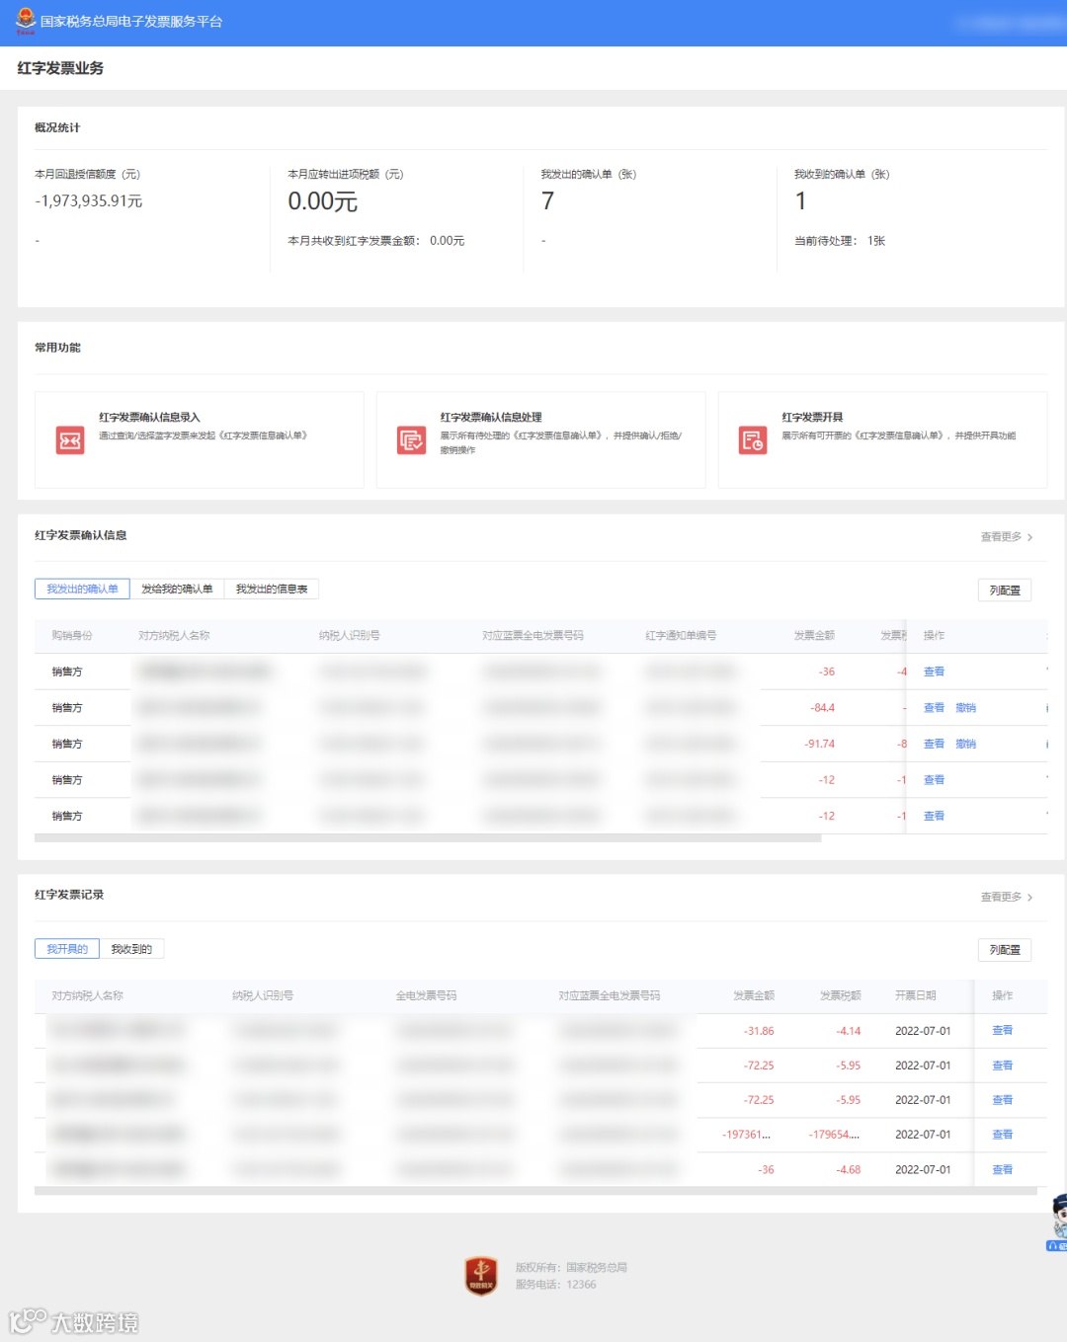1067x1342 pixels.
Task: Click the 对应蓝票全电发票号码 header in records table
Action: [x=609, y=995]
